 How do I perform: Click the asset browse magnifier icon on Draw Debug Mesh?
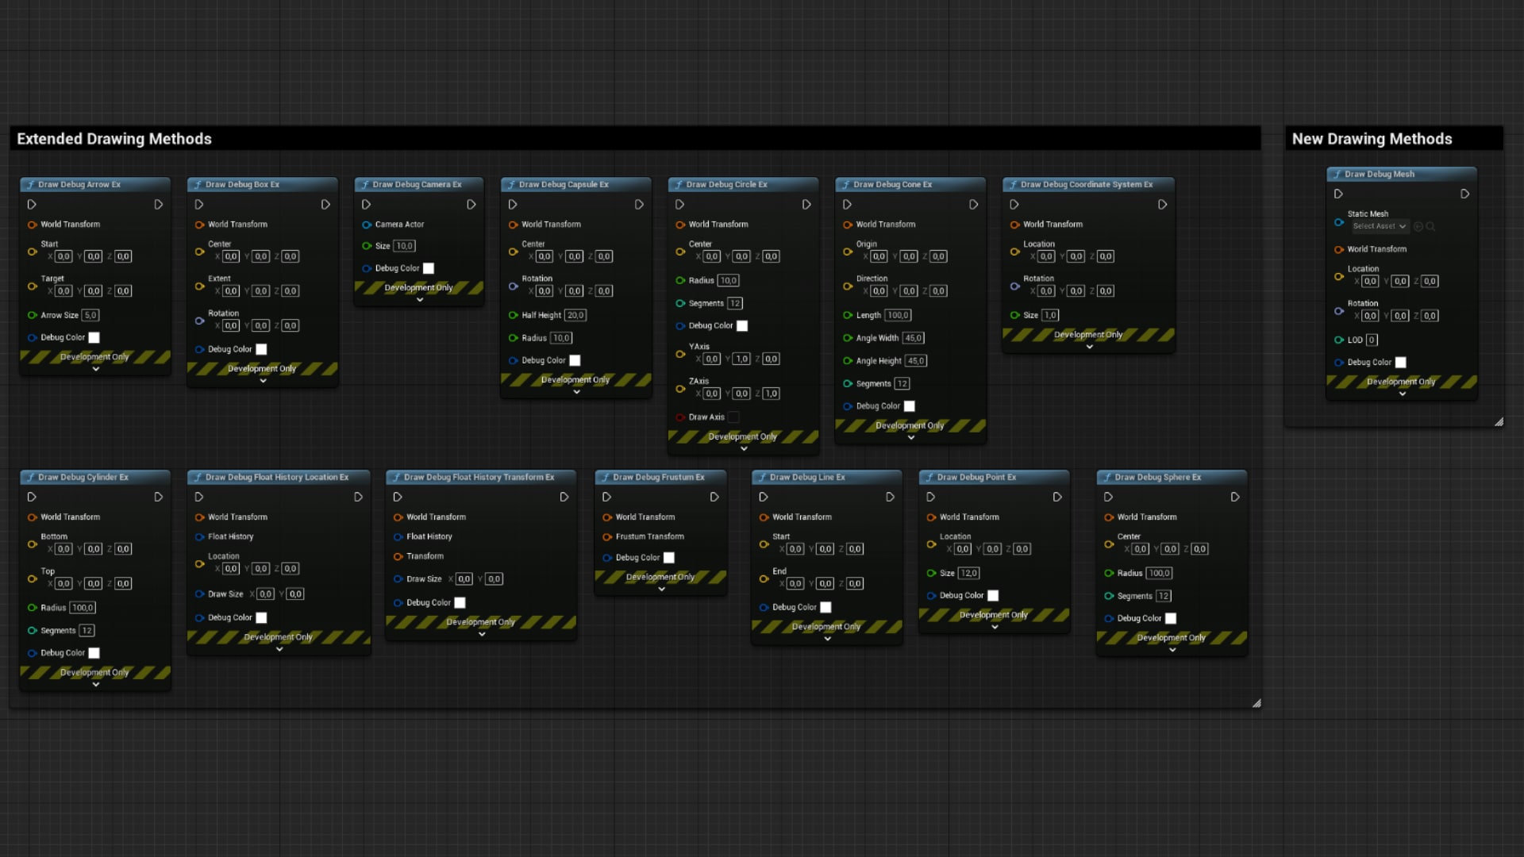[1431, 227]
